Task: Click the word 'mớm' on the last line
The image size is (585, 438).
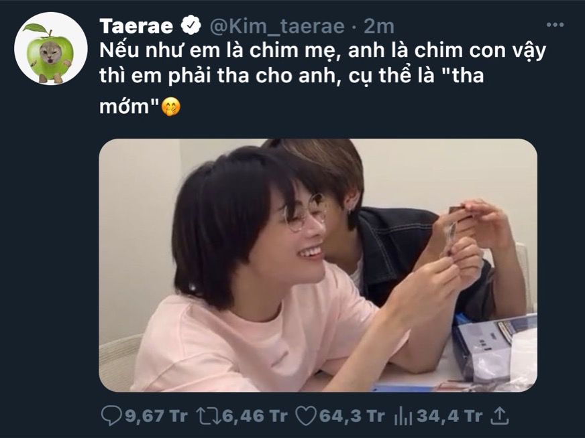Action: point(124,107)
